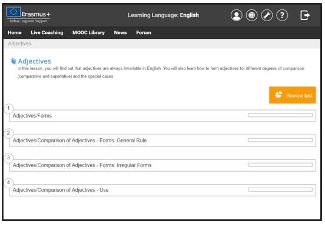Click the pie chart icon on Review test
Screen dimensions: 325x227
(x=278, y=95)
